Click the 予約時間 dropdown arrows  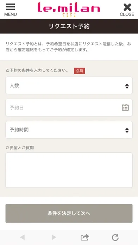coord(127,130)
